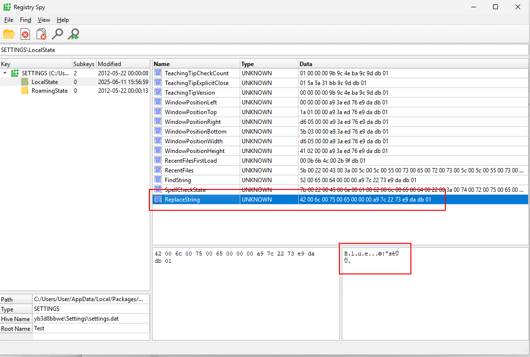This screenshot has height=357, width=530.
Task: Click the Type value SETTINGS in properties
Action: coord(91,309)
